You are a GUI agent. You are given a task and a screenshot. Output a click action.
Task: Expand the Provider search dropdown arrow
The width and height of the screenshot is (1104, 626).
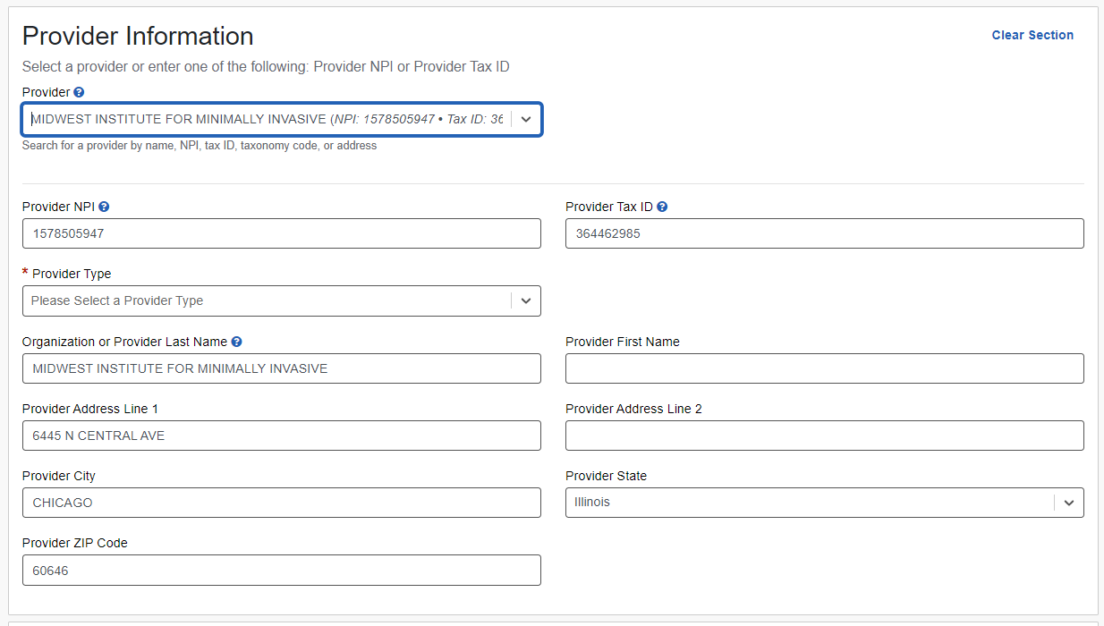pos(526,119)
